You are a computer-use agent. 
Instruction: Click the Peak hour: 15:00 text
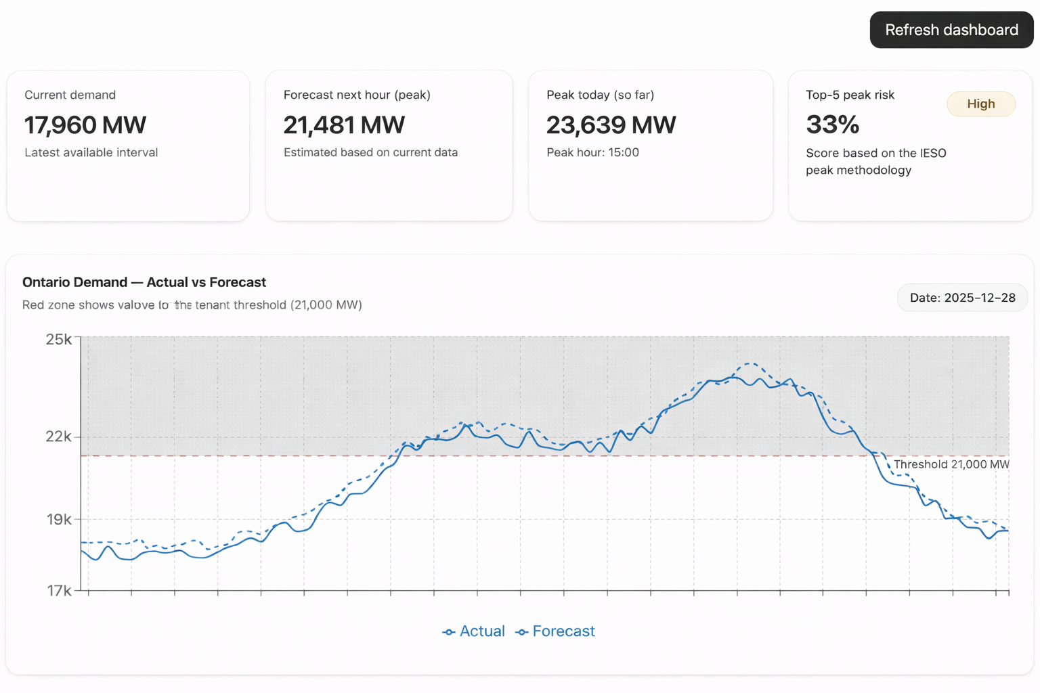[x=592, y=152]
